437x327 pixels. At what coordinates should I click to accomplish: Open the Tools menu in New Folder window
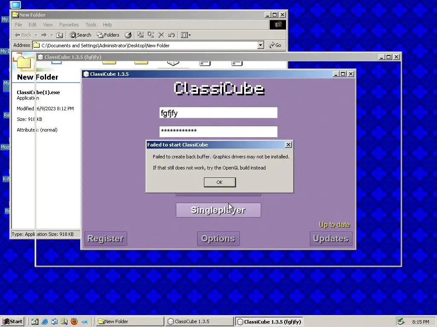click(x=90, y=25)
